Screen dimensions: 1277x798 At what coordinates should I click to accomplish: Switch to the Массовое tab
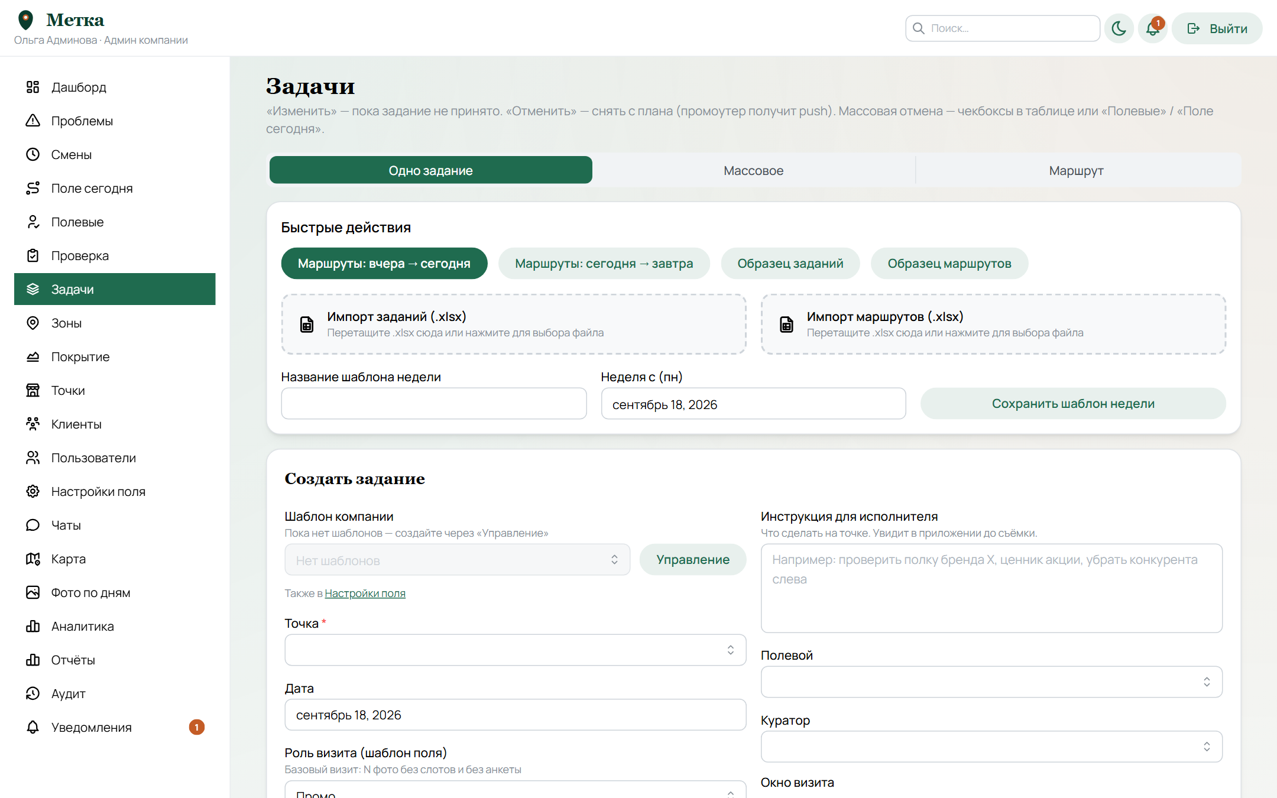753,170
